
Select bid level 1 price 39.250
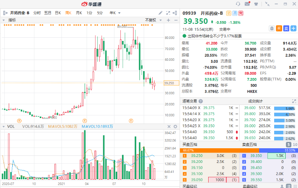pos(197,156)
